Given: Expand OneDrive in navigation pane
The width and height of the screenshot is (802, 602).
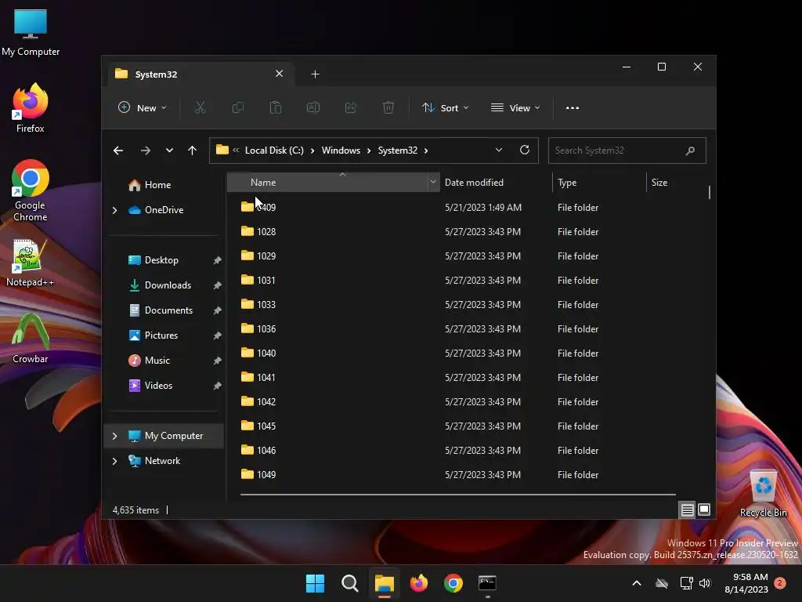Looking at the screenshot, I should (114, 210).
